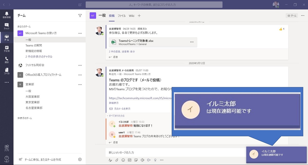Screen dimensions: 308x165
Task: Expand 2 件の非表示のチャネル
Action: click(39, 57)
